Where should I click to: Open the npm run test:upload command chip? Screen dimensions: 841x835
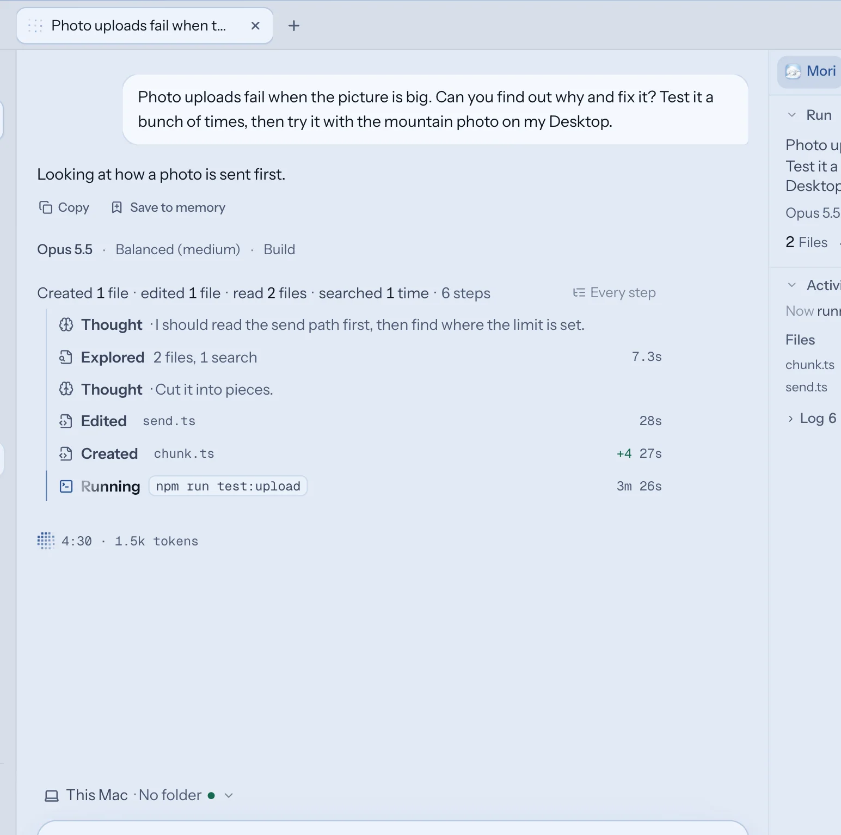click(x=228, y=486)
